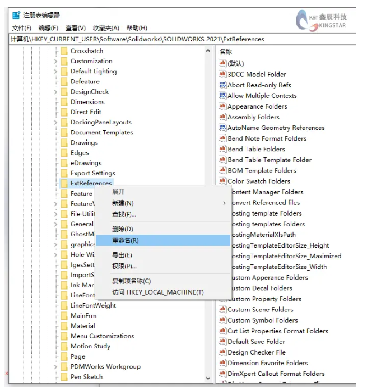Select the Drawings key
Screen dimensions: 367x391
[84, 143]
